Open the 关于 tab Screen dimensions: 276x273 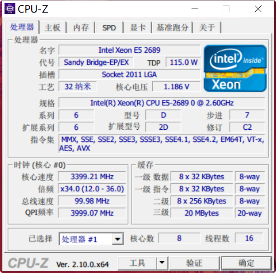(x=207, y=27)
